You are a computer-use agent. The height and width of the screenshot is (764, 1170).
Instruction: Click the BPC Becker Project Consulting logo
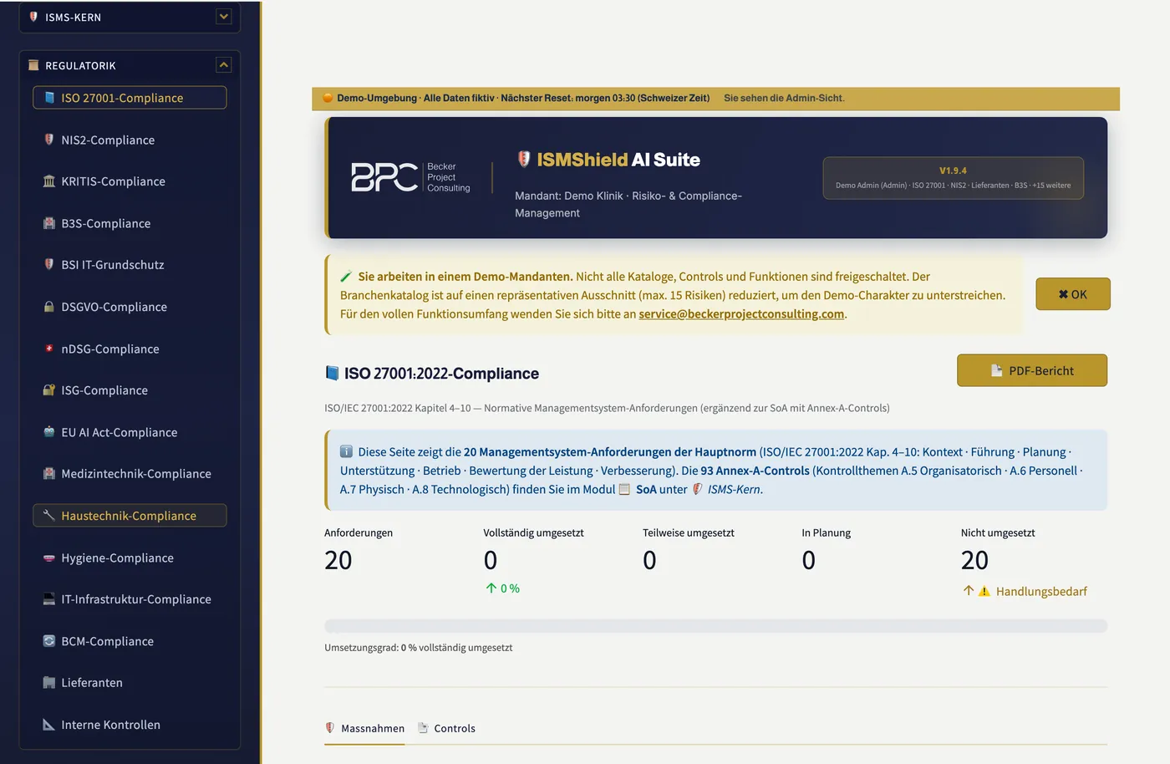coord(410,177)
